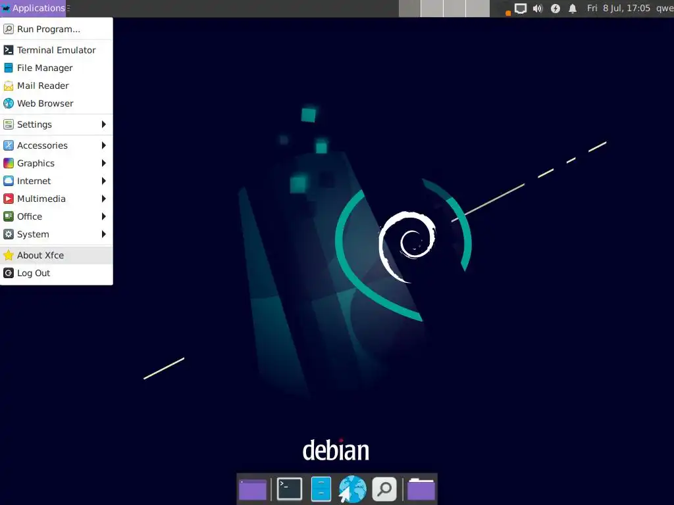Switch to the third workspace in pager
The width and height of the screenshot is (674, 505).
455,9
